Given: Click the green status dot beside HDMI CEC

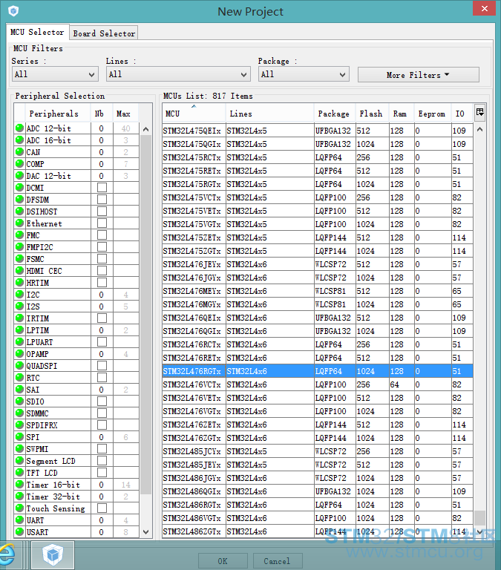Looking at the screenshot, I should (19, 270).
